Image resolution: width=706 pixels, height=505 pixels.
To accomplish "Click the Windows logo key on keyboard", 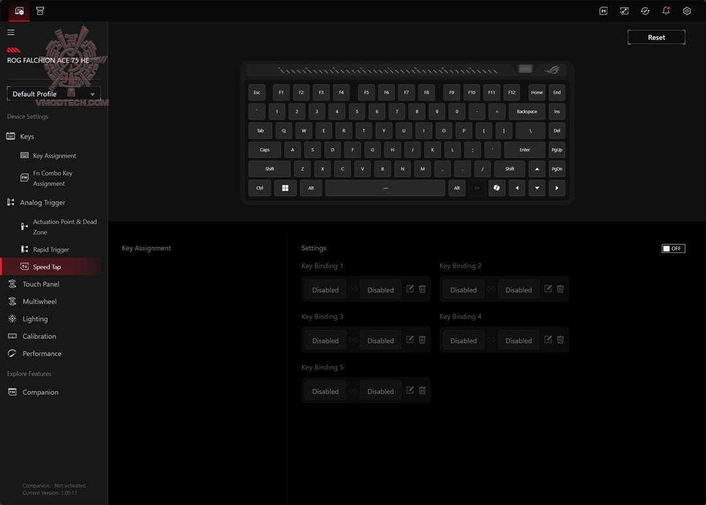I will 285,187.
